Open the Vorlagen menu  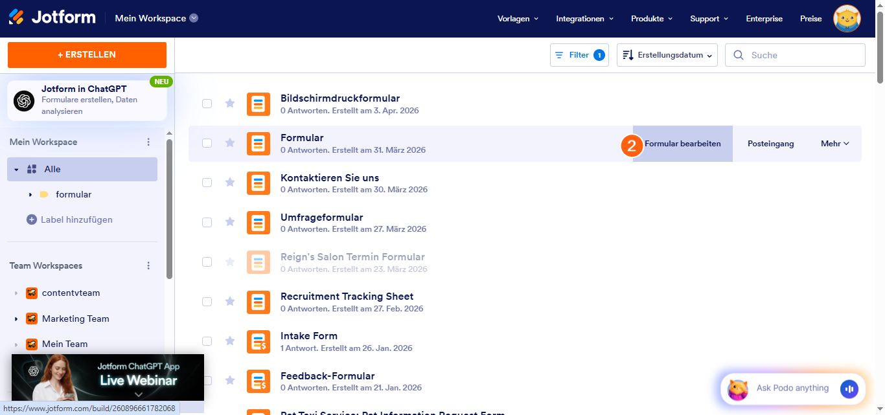(518, 19)
